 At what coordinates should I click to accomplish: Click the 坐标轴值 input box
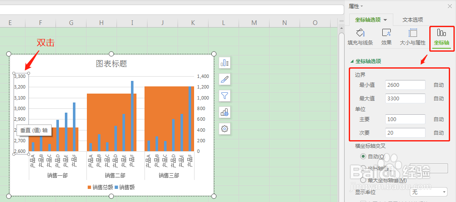428,169
